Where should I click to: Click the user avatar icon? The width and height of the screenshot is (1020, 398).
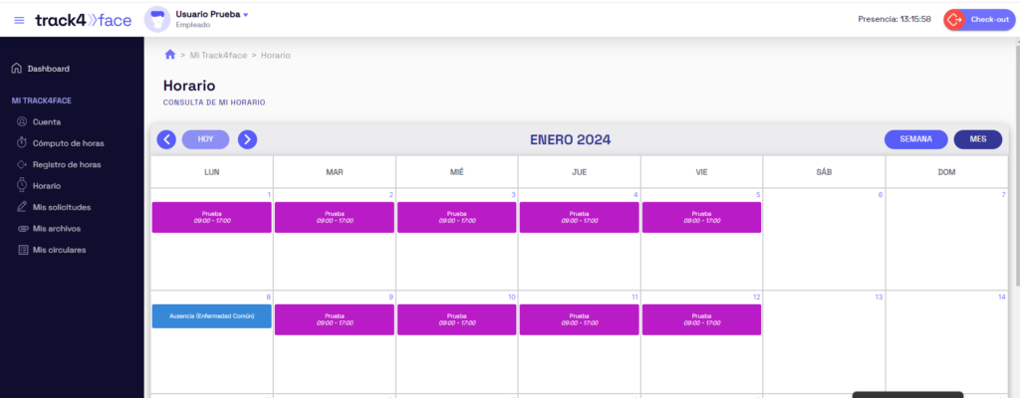tap(157, 19)
